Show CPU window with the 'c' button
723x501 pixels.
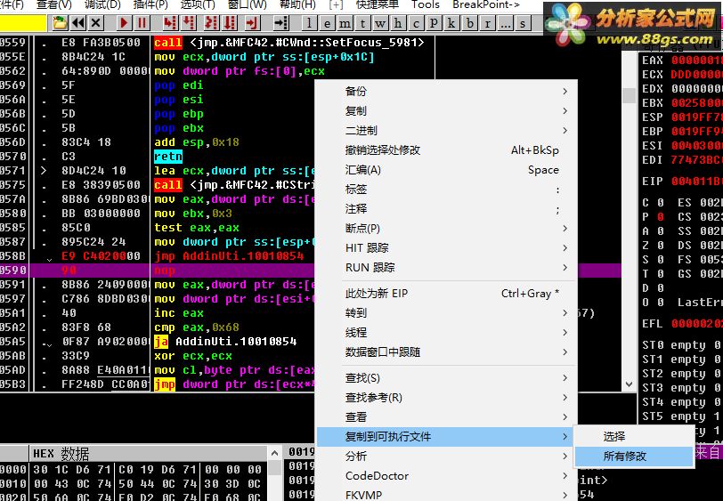coord(416,22)
